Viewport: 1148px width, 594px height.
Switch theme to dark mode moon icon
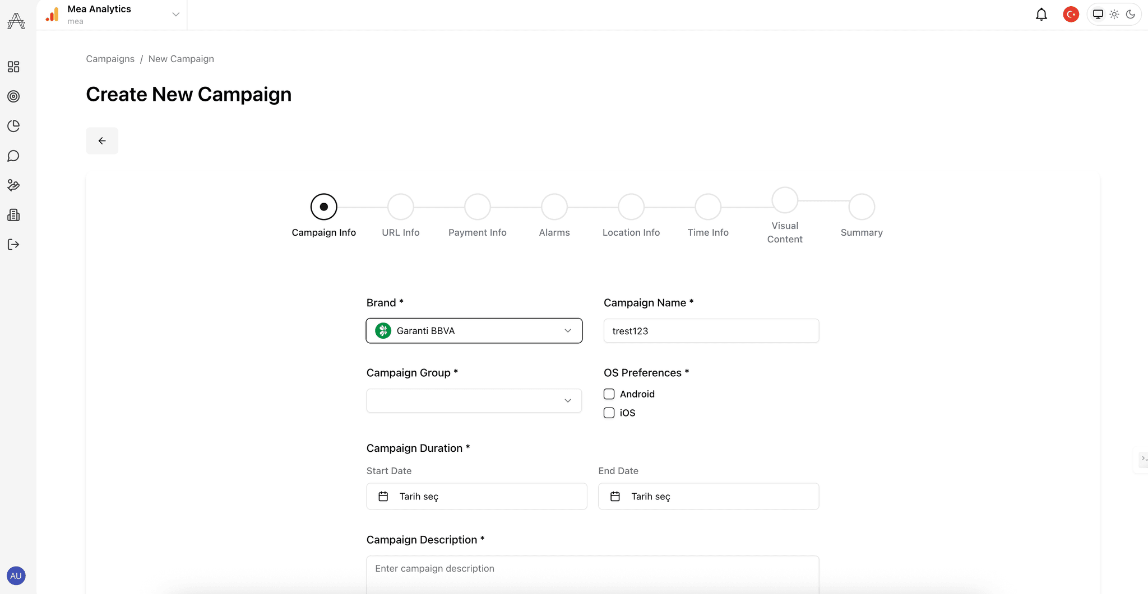1131,15
